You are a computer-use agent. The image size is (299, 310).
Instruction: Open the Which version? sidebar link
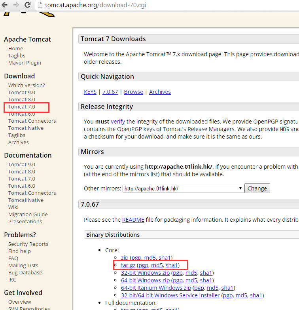tap(26, 85)
